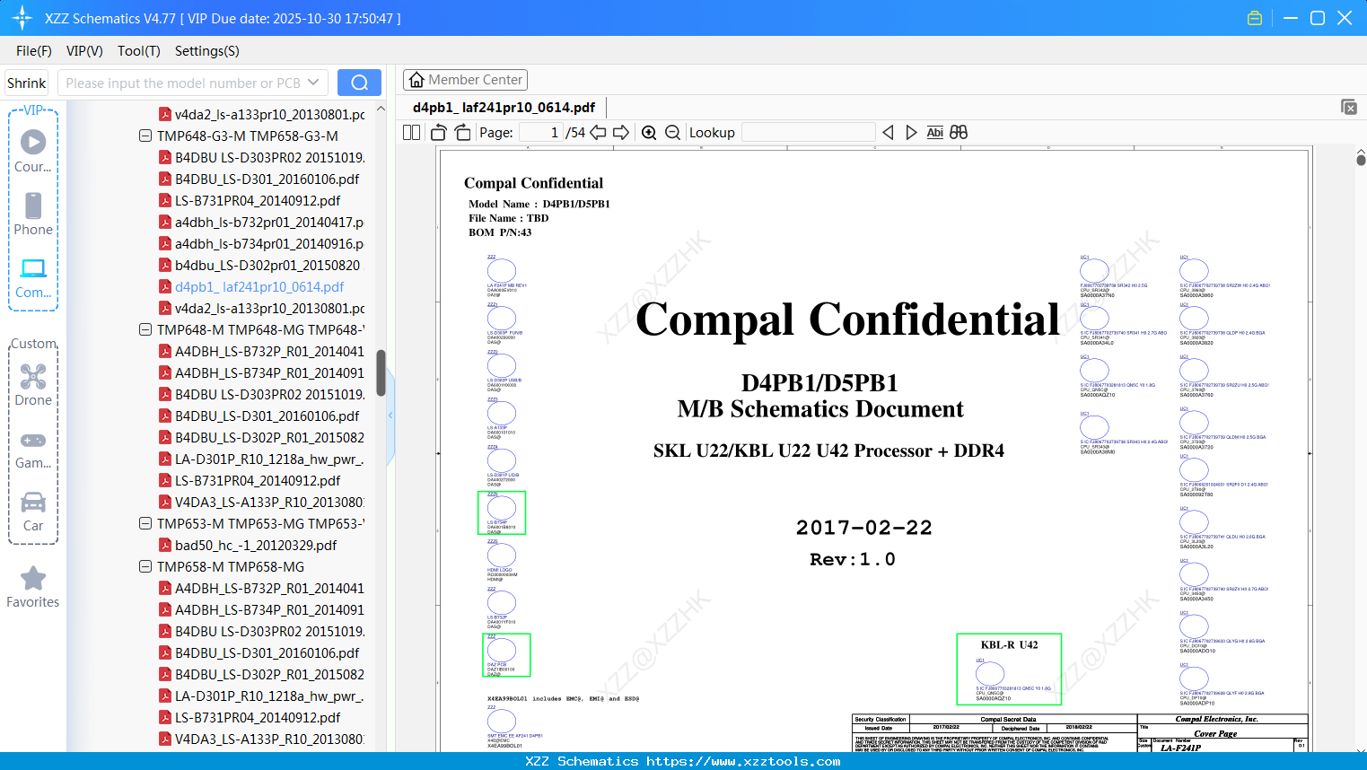Viewport: 1367px width, 770px height.
Task: Click the blue search magnifier button
Action: (x=359, y=83)
